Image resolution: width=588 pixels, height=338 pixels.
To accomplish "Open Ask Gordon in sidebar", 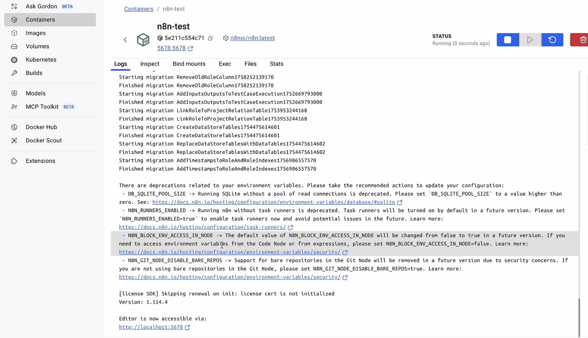I will point(41,6).
